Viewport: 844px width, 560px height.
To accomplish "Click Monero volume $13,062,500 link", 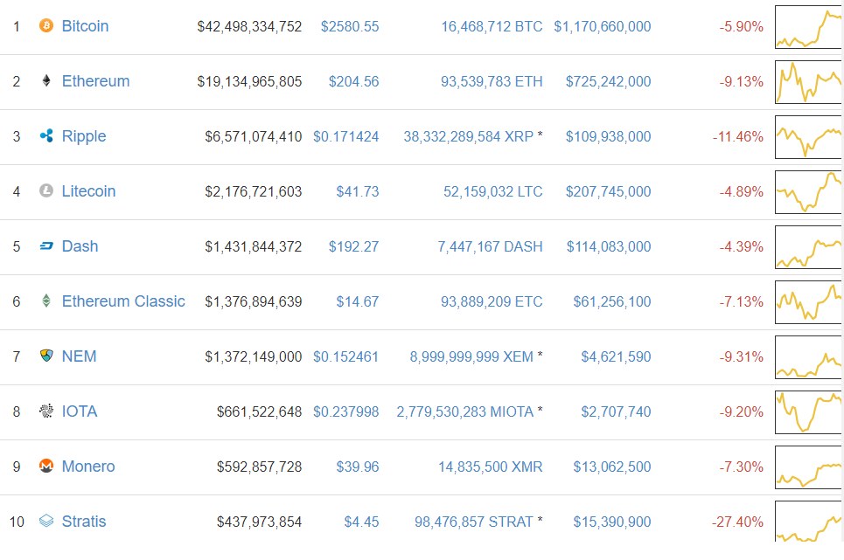I will click(611, 467).
